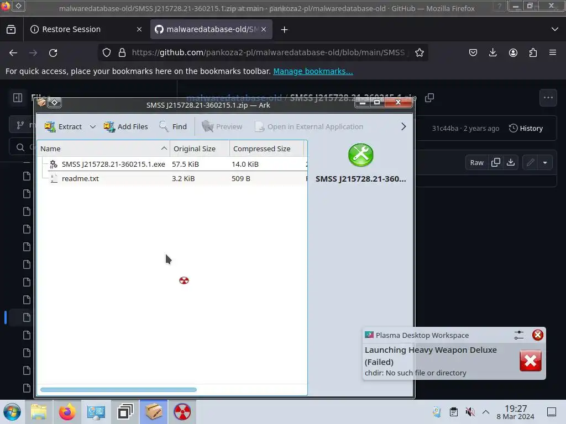Image resolution: width=566 pixels, height=424 pixels.
Task: Show site security padlock info
Action: (122, 52)
